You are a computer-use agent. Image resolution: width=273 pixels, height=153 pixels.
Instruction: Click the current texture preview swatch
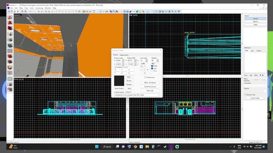119,81
